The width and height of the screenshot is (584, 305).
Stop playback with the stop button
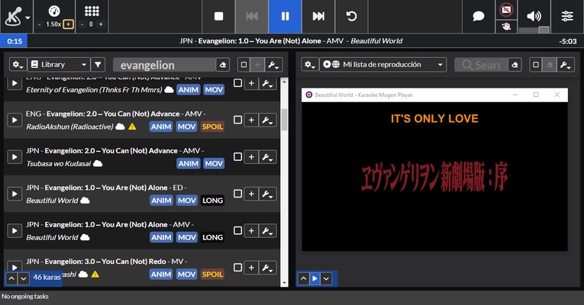coord(218,16)
